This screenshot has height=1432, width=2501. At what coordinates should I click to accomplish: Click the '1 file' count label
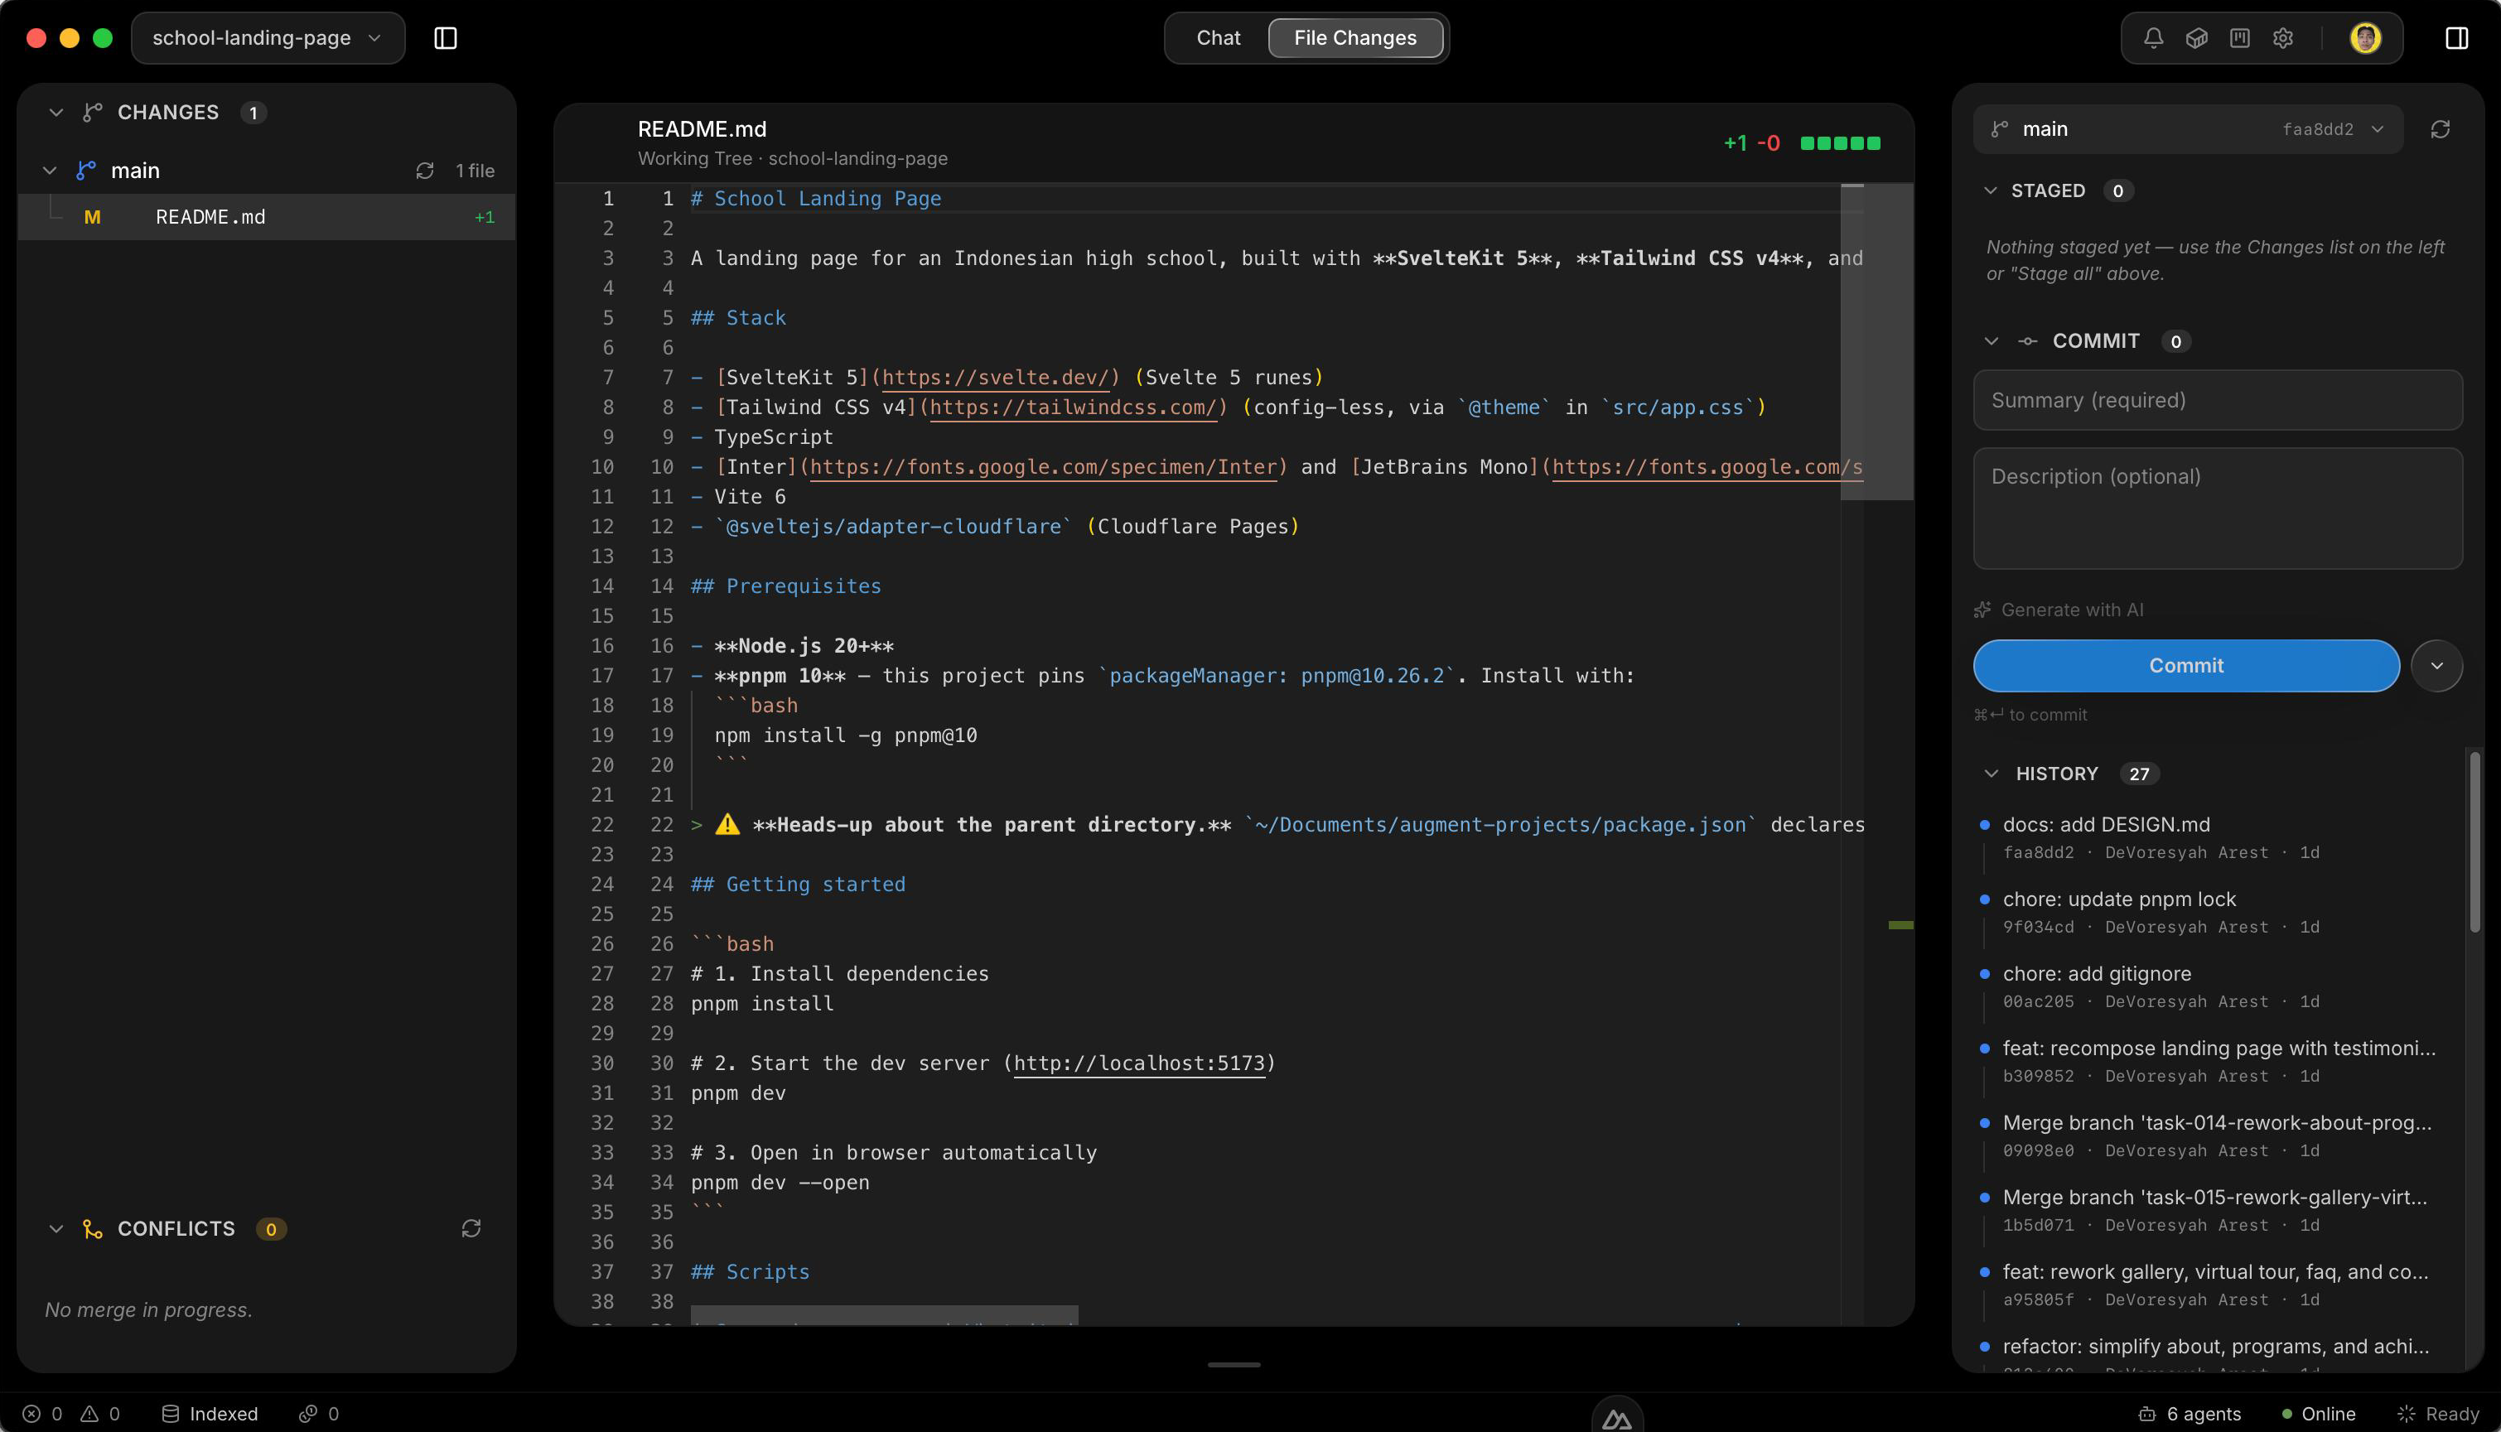coord(475,171)
